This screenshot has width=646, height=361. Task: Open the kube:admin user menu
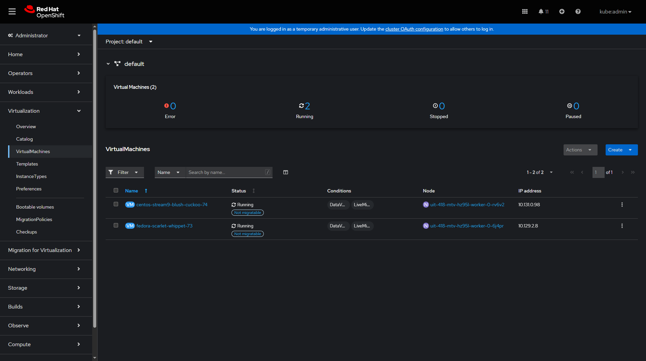pos(615,11)
